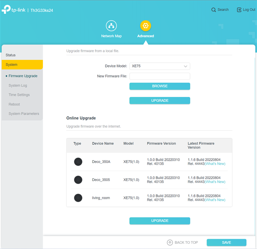Click the Latest Firmware Version column header
The image size is (257, 249).
(201, 145)
